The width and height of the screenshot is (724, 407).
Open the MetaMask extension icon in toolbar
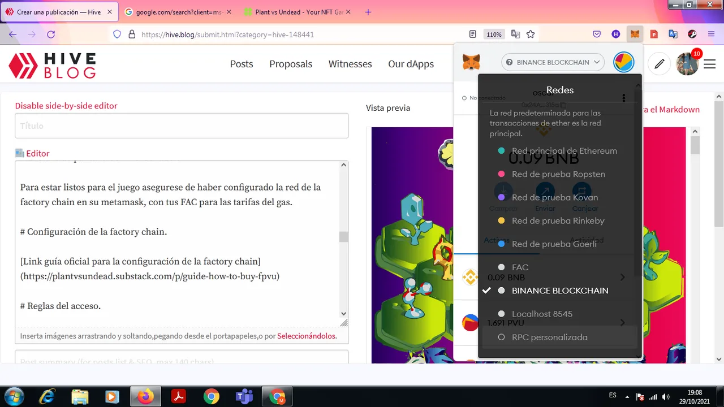635,34
